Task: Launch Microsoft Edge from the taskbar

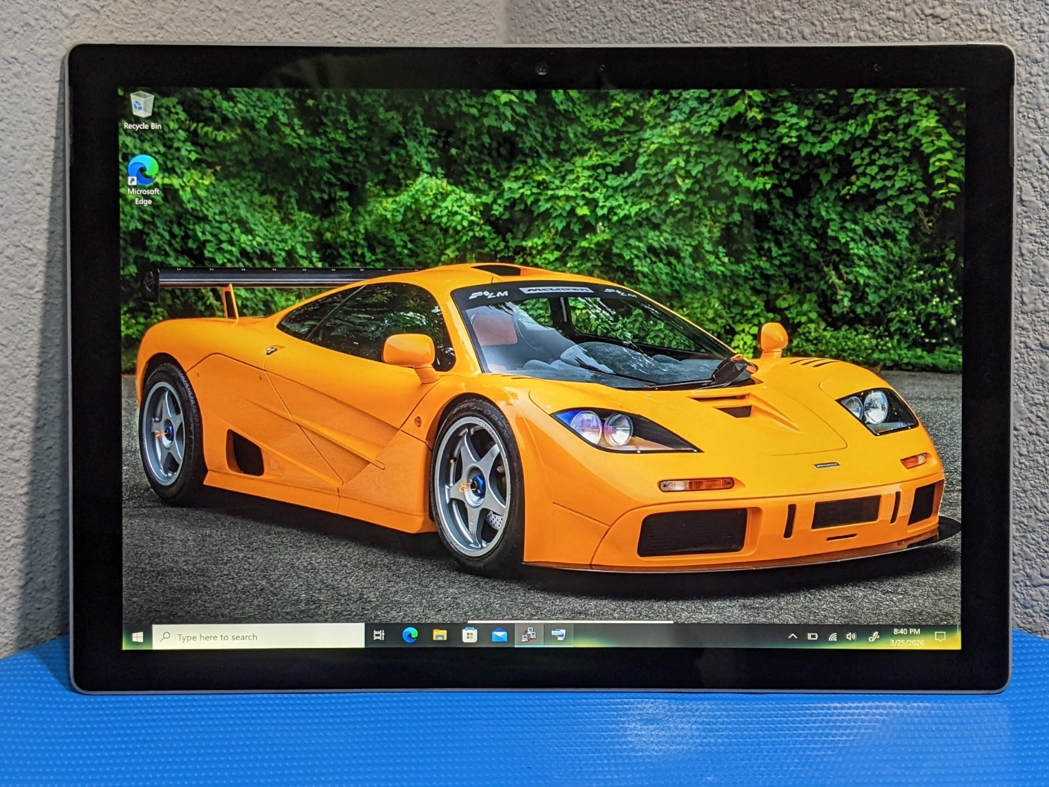Action: click(x=410, y=635)
